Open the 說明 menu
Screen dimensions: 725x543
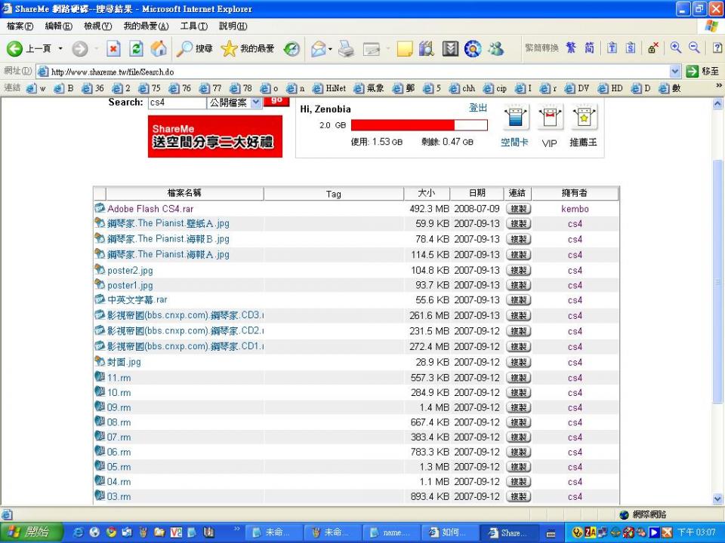233,26
